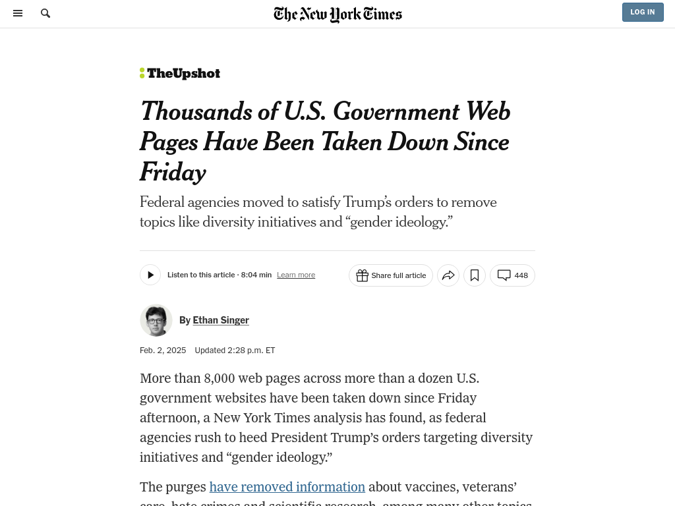Image resolution: width=675 pixels, height=506 pixels.
Task: Click the gift box icon
Action: point(362,275)
